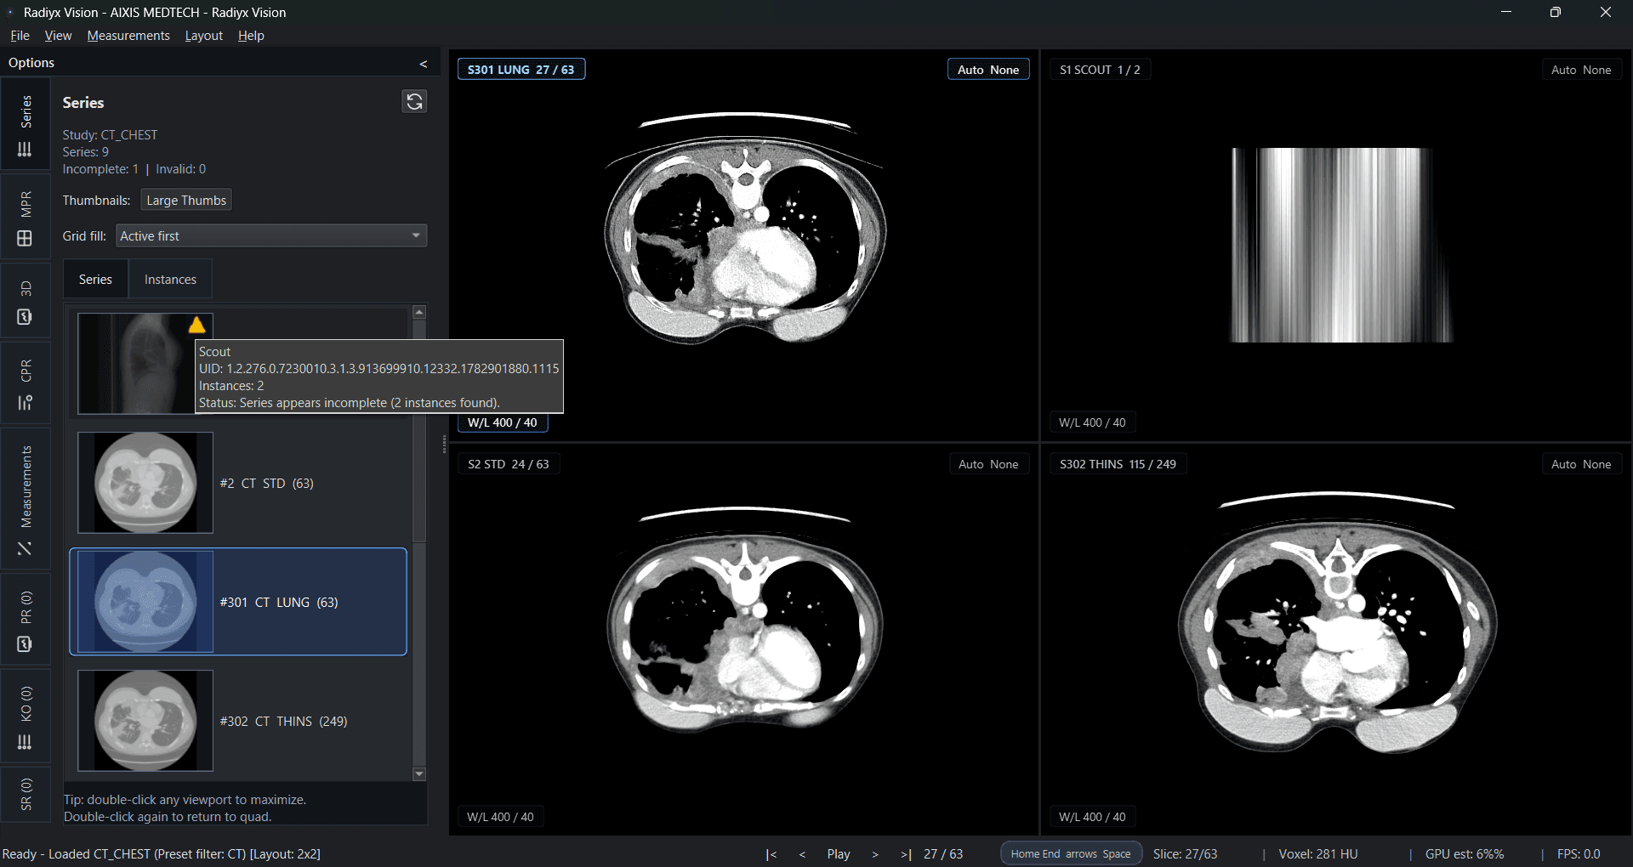Open the Measurements menu

pyautogui.click(x=128, y=36)
